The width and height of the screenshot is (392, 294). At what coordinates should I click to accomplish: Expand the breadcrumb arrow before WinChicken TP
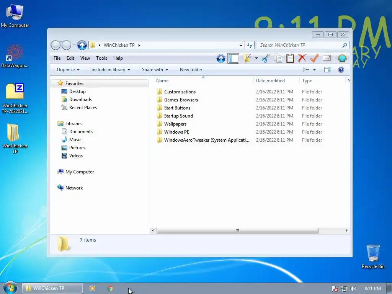pyautogui.click(x=100, y=45)
